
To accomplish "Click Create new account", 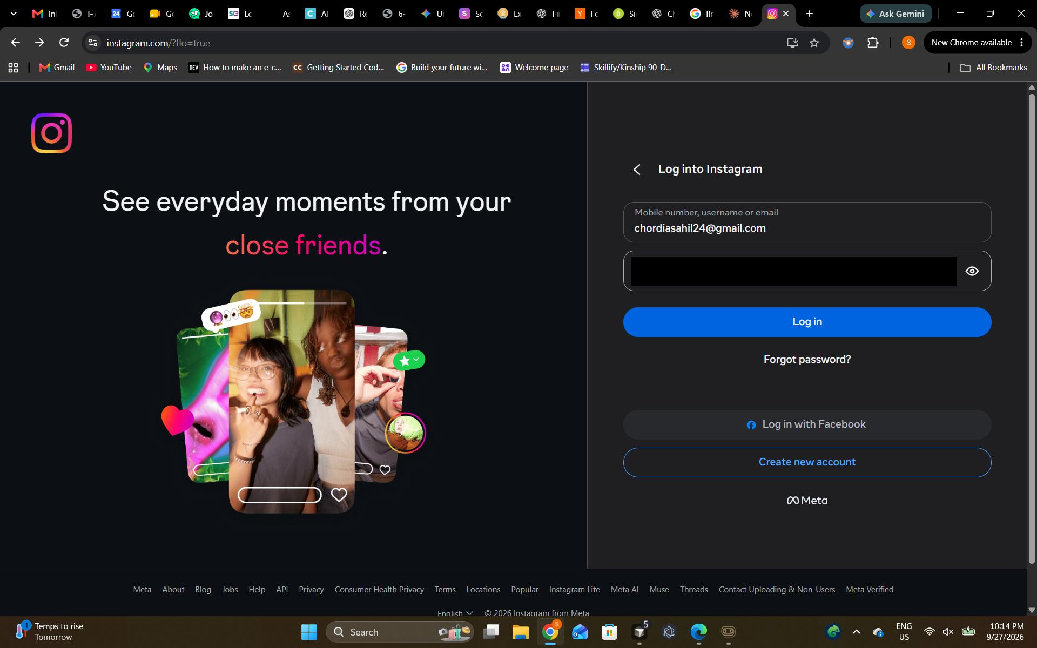I will [x=807, y=462].
